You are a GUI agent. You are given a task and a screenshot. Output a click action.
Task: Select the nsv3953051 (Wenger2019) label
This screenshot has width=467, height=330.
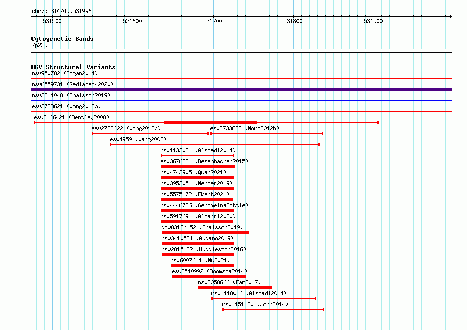click(196, 183)
